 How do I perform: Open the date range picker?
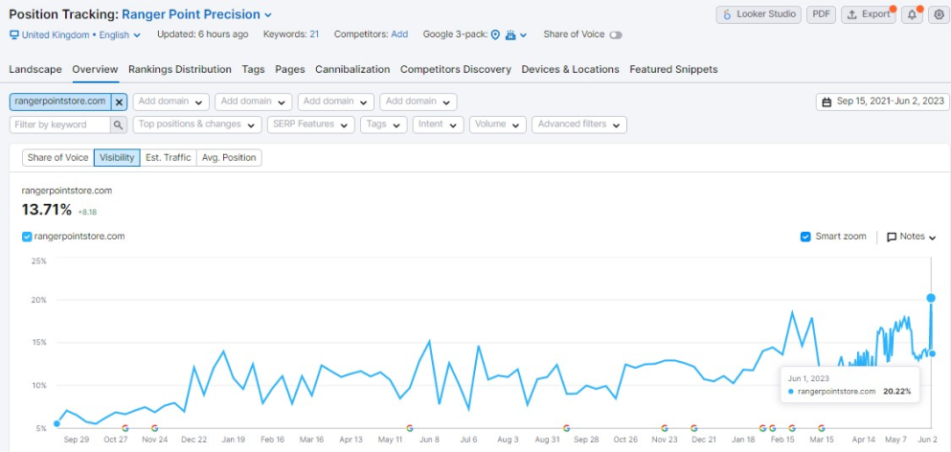tap(882, 102)
